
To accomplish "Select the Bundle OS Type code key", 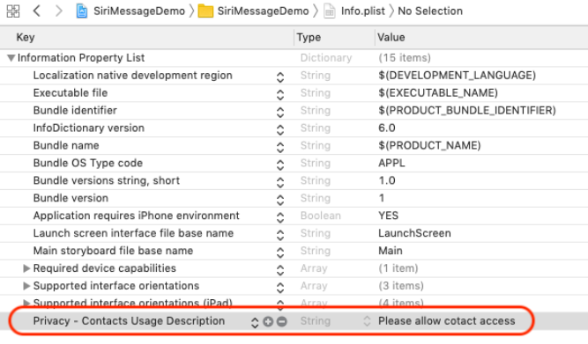I will pyautogui.click(x=88, y=164).
